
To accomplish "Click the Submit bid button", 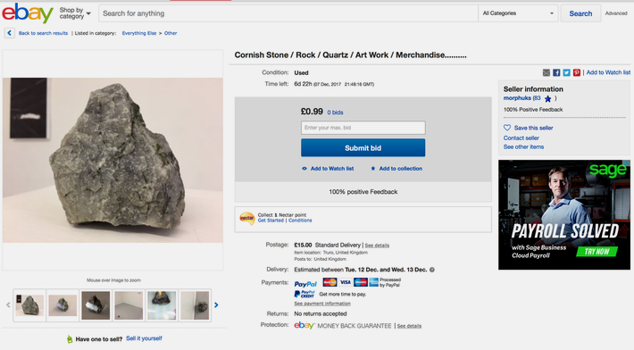I will (x=363, y=148).
